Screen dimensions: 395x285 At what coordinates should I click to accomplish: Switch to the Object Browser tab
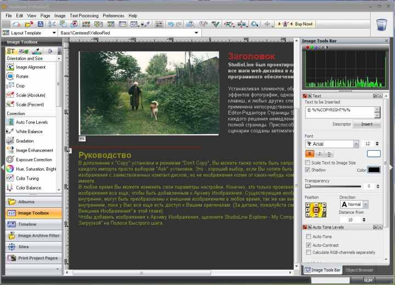point(359,270)
